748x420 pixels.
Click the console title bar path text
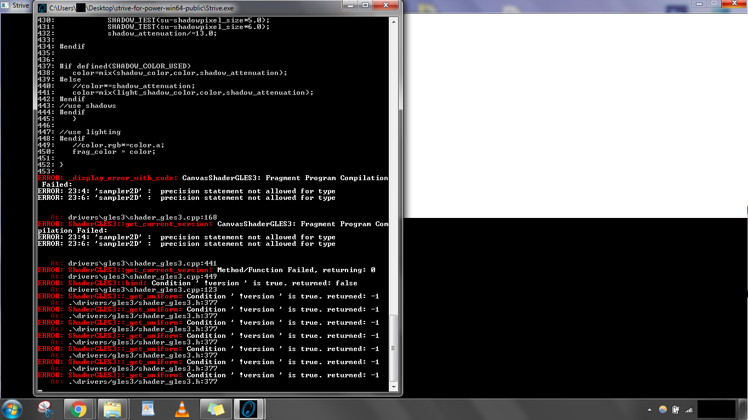click(141, 8)
